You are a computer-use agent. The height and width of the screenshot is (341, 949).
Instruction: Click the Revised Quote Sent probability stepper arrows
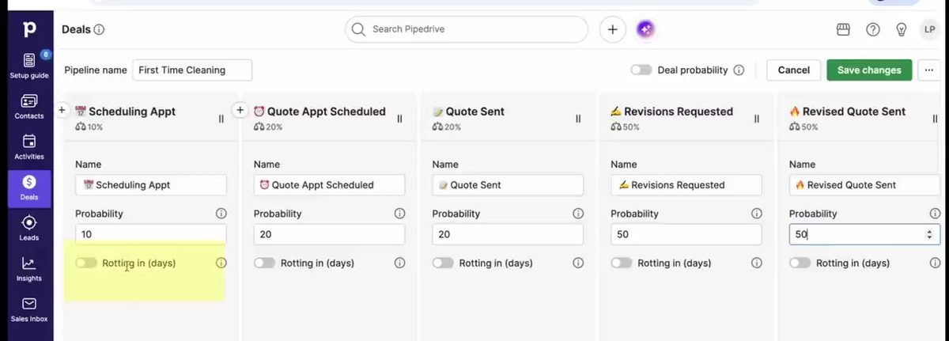[928, 234]
